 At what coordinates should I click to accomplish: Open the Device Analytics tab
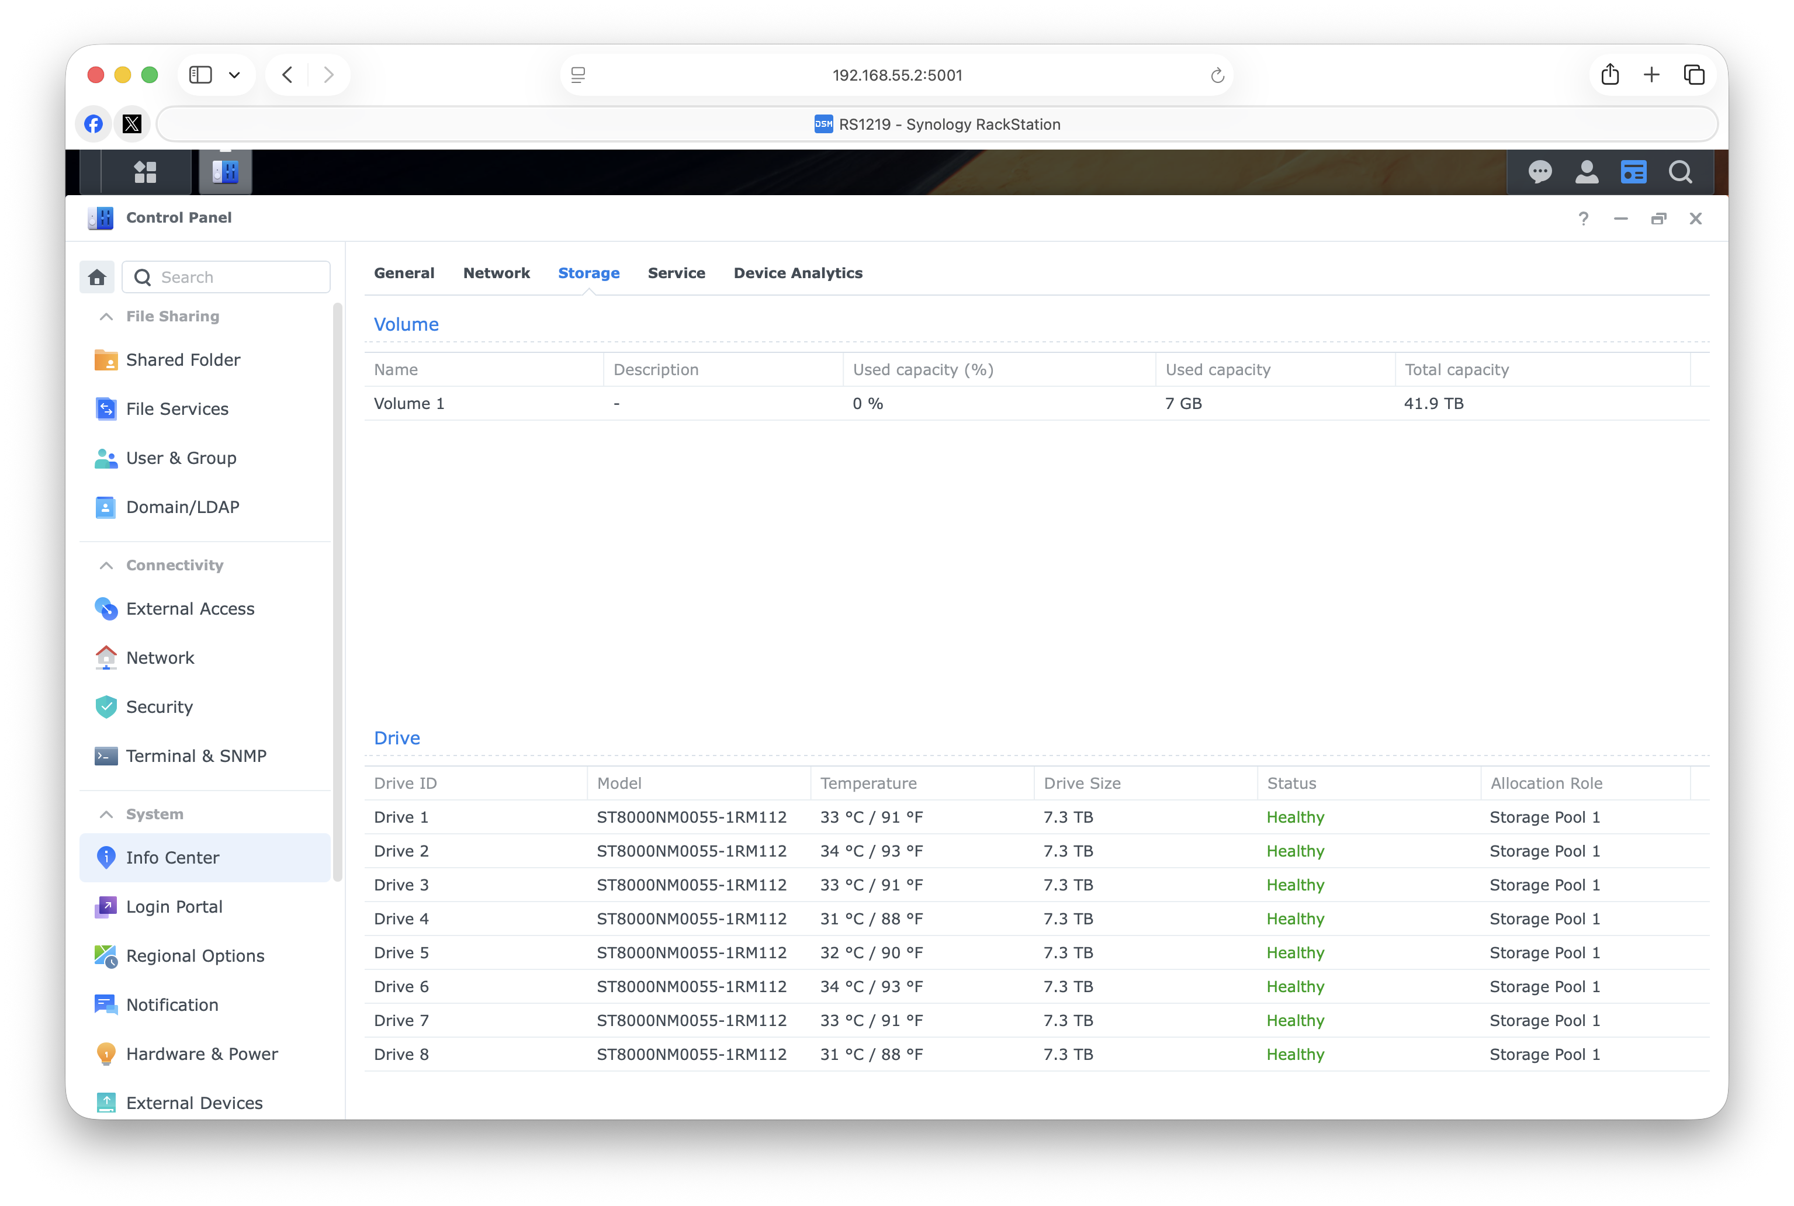point(798,274)
